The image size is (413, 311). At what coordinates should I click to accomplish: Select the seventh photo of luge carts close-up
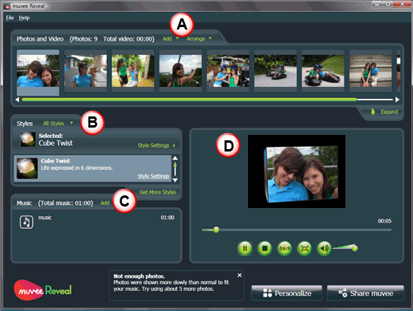point(323,71)
